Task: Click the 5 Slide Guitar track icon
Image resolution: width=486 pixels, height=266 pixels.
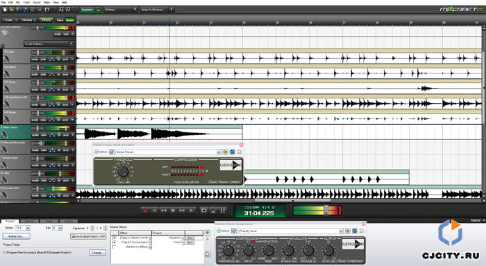Action: pos(4,134)
